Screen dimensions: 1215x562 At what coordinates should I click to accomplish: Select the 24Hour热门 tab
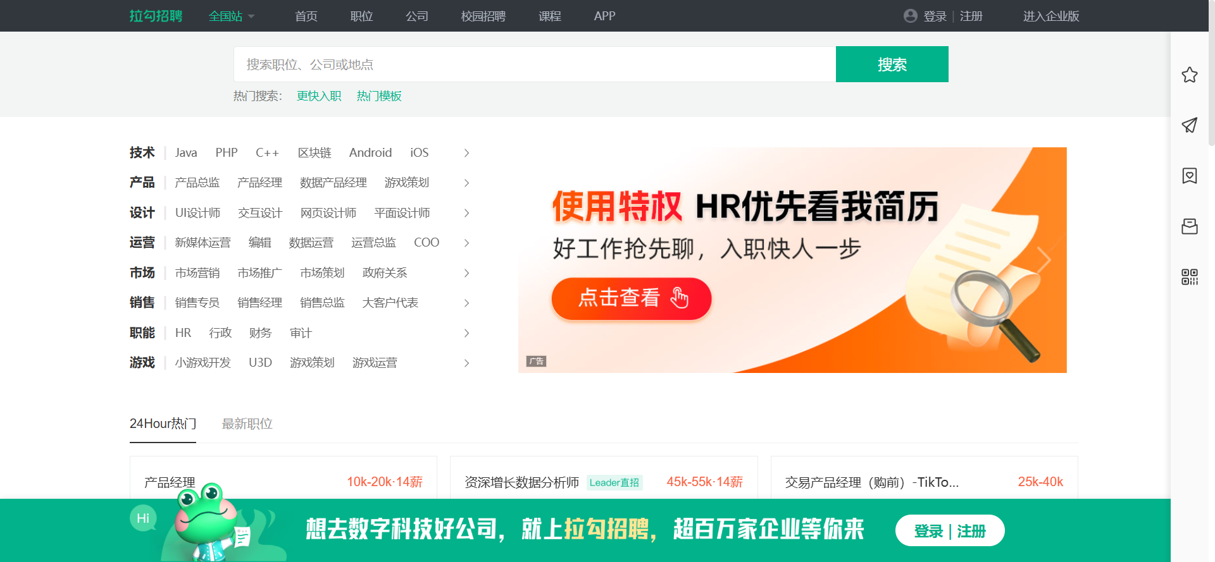(163, 424)
